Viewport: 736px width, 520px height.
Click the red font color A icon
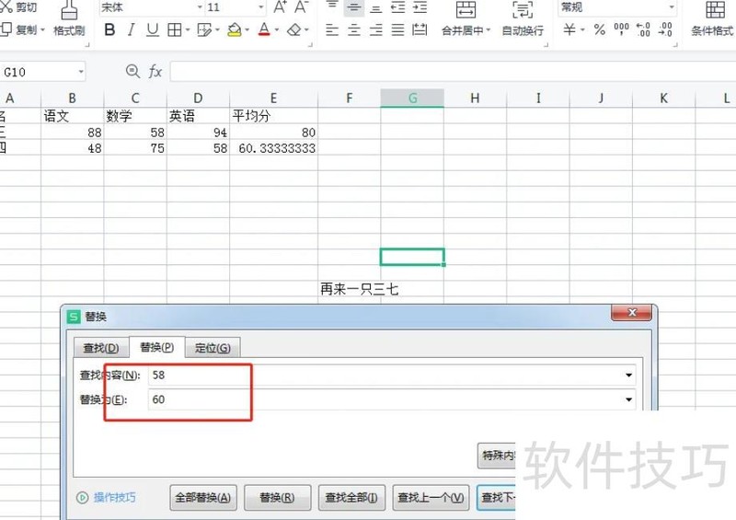pyautogui.click(x=264, y=30)
